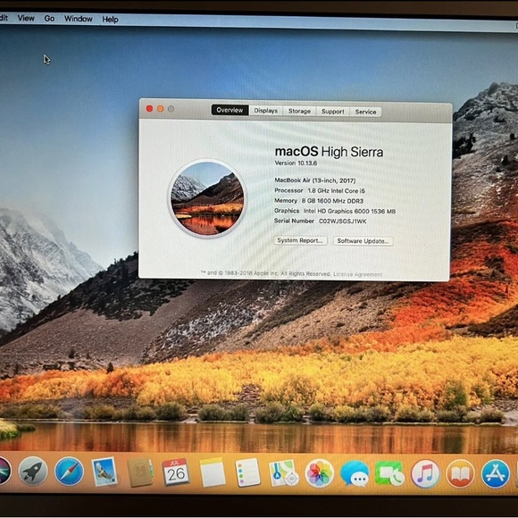Click 1.8 GHz Intel Core i5 value
The width and height of the screenshot is (518, 518).
(x=337, y=190)
